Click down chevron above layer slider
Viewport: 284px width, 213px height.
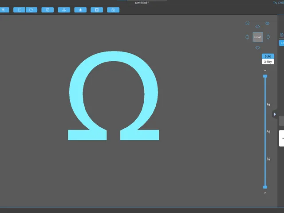tap(265, 70)
